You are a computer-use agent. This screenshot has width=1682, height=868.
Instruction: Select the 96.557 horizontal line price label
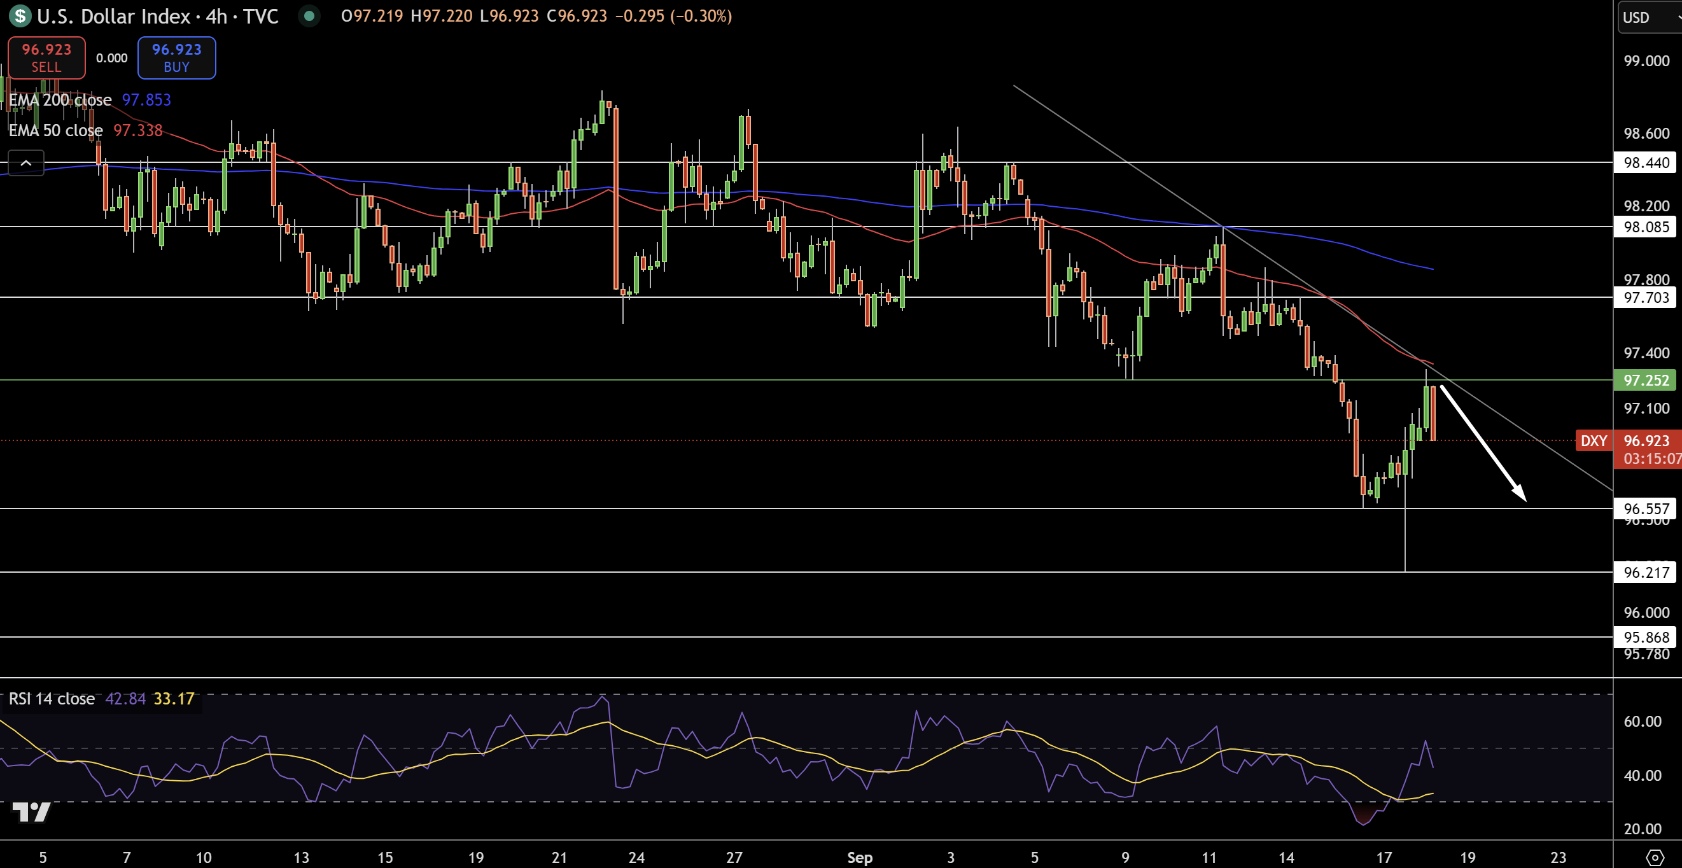(1646, 508)
